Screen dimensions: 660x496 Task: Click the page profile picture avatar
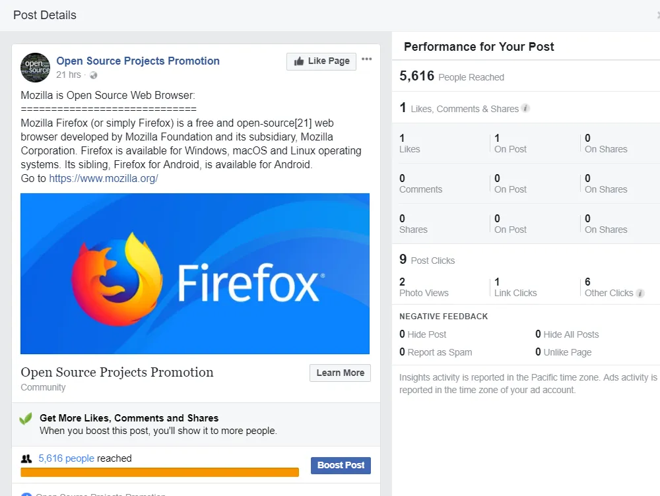click(x=36, y=67)
